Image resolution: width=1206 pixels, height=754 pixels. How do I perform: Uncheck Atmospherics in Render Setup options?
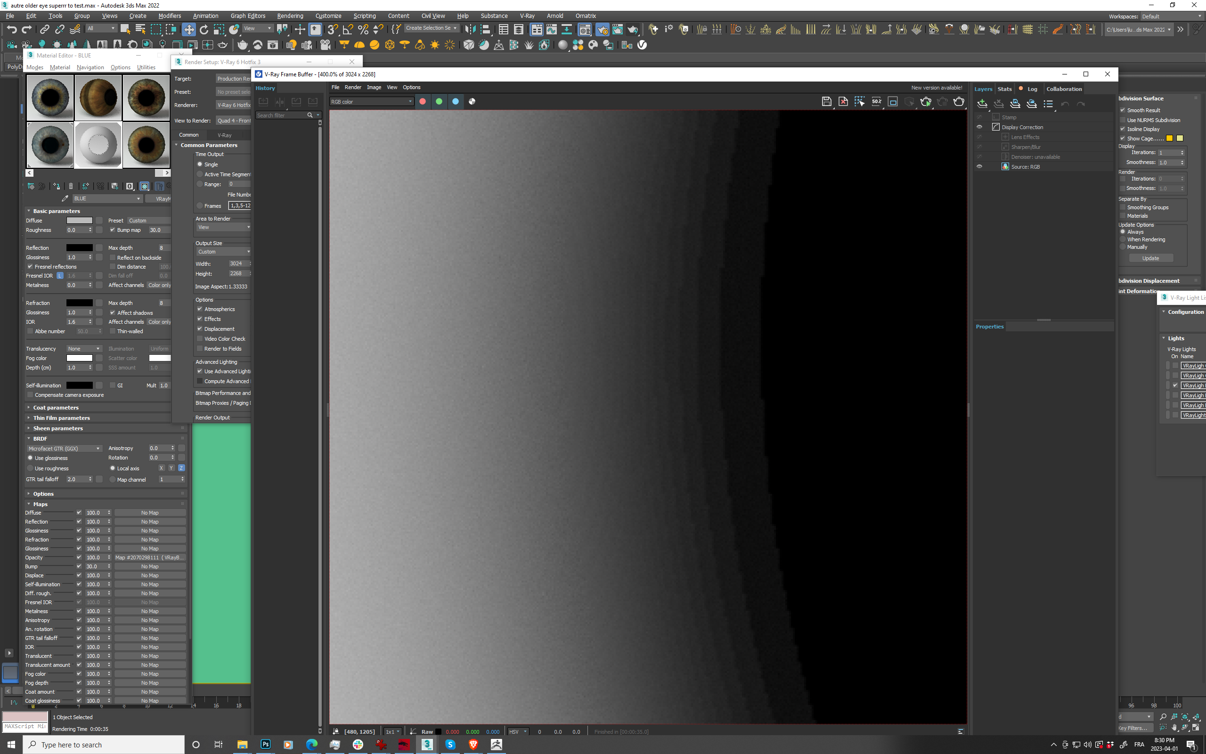coord(199,309)
